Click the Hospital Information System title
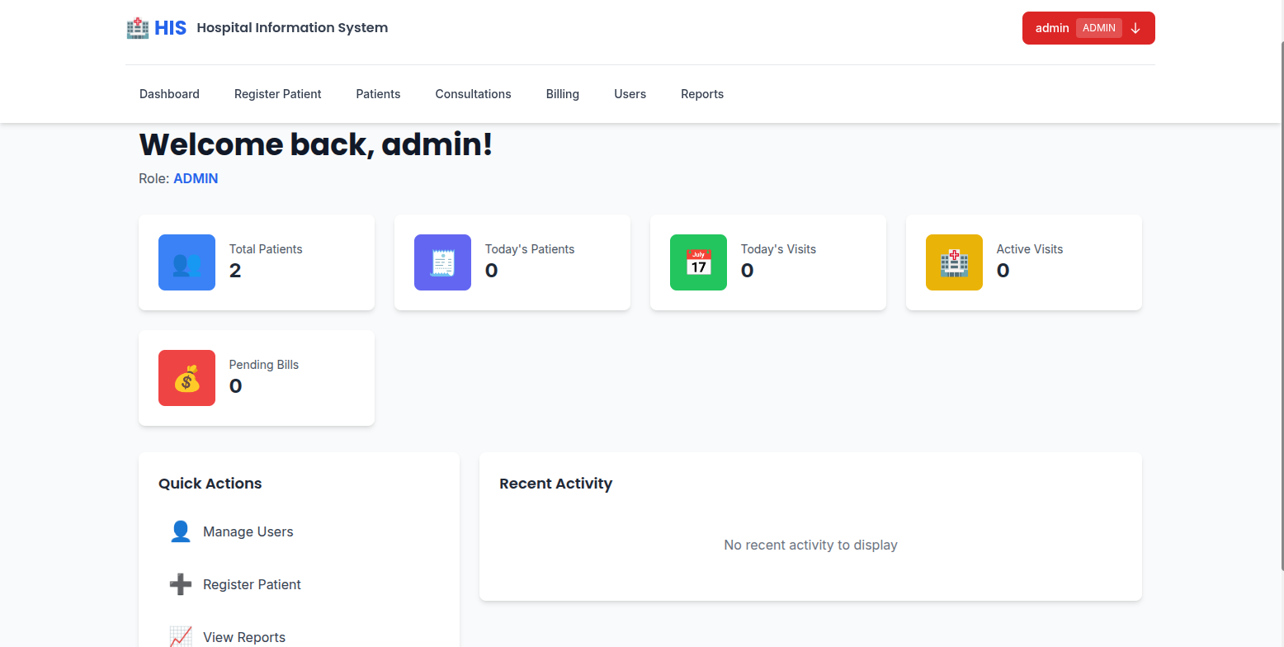Screen dimensions: 1284x647 [292, 27]
